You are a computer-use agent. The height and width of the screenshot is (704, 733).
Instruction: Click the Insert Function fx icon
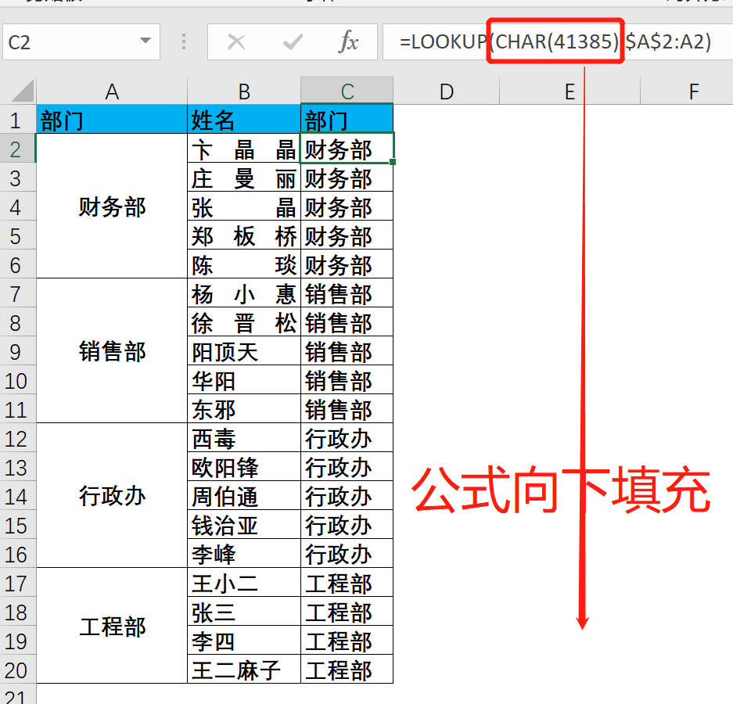pos(348,42)
